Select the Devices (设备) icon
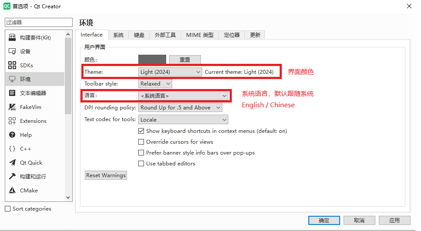The width and height of the screenshot is (421, 231). 12,51
